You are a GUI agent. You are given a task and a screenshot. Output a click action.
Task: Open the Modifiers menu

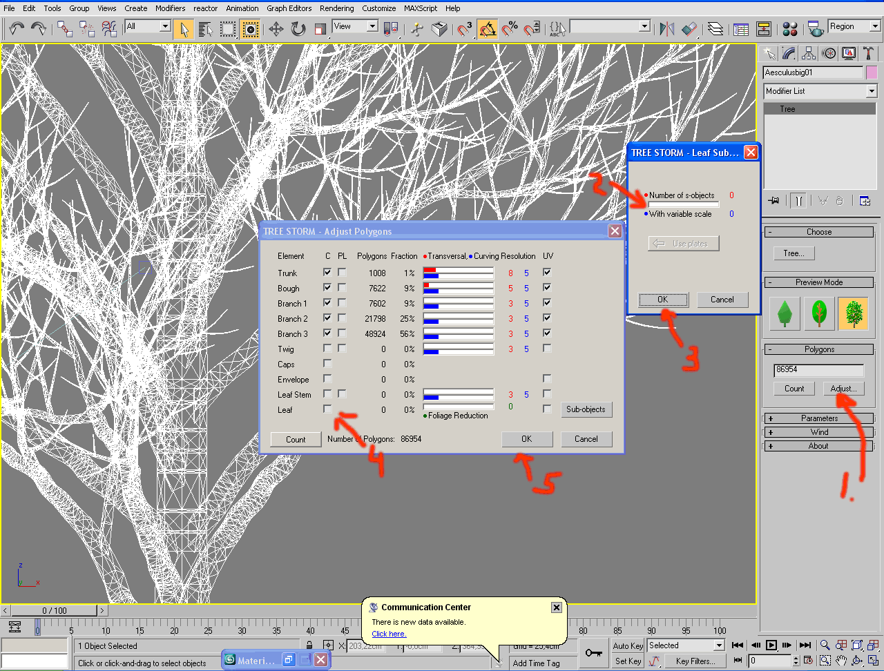coord(170,8)
